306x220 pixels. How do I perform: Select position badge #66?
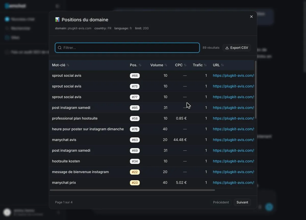point(135,76)
